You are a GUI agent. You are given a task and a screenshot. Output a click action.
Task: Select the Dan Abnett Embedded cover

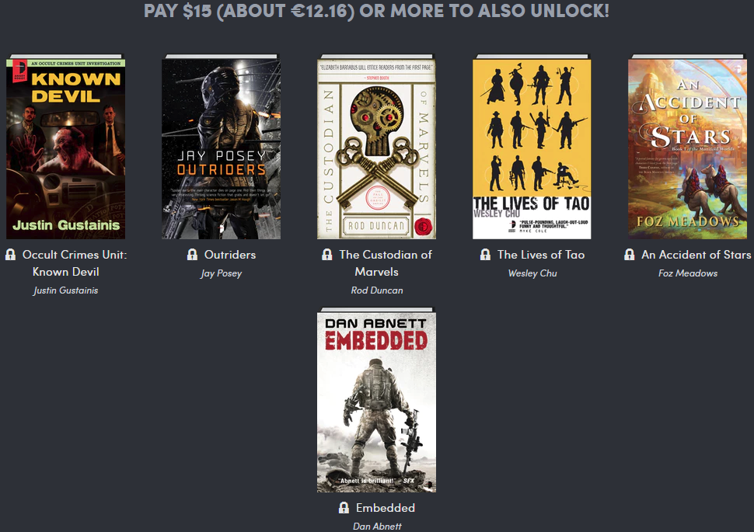[x=376, y=400]
